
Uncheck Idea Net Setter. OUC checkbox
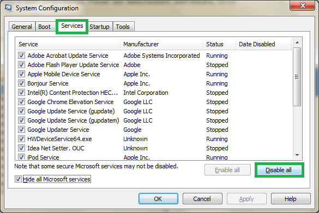coord(21,148)
